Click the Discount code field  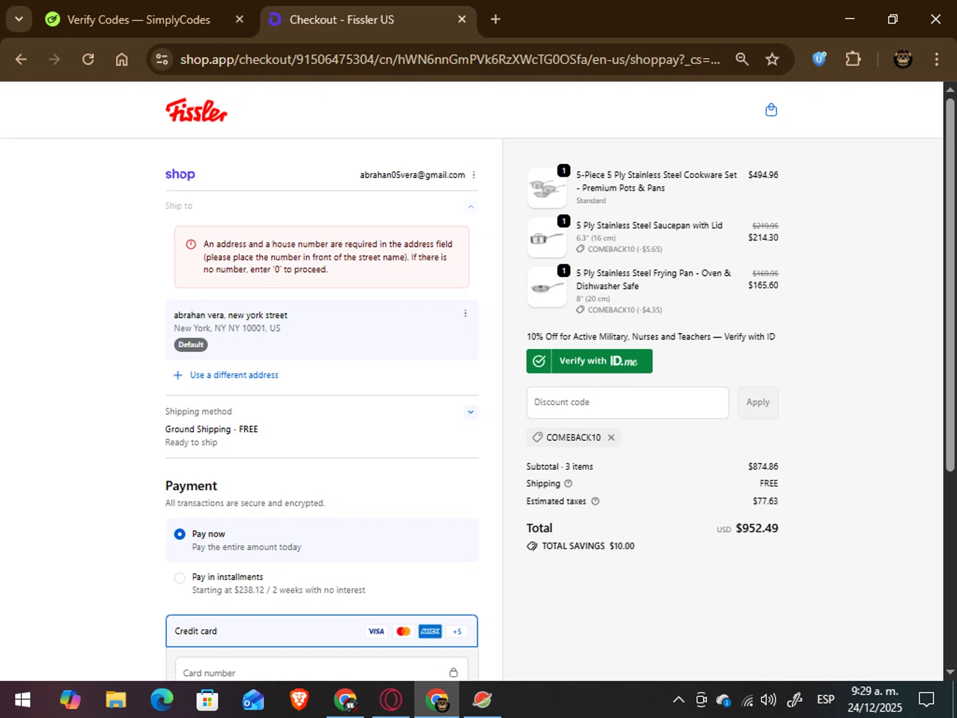(x=627, y=402)
